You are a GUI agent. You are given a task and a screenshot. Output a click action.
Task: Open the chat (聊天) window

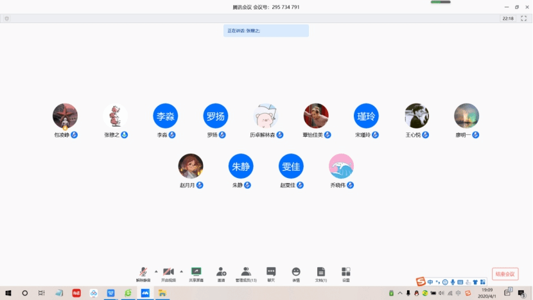[x=271, y=273]
